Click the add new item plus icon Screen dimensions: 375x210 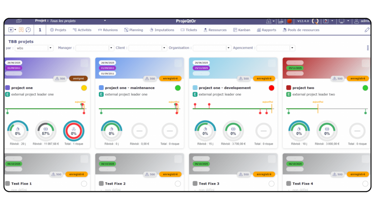pyautogui.click(x=11, y=30)
